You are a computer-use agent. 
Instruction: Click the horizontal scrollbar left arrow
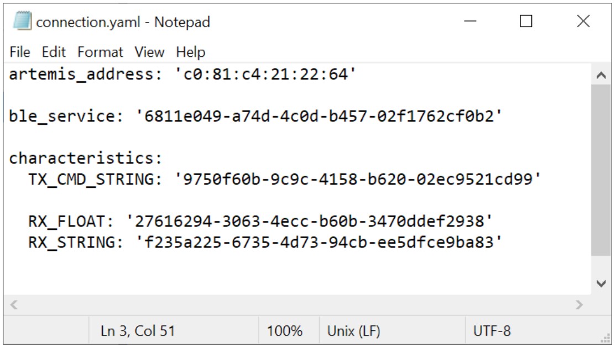[x=14, y=304]
